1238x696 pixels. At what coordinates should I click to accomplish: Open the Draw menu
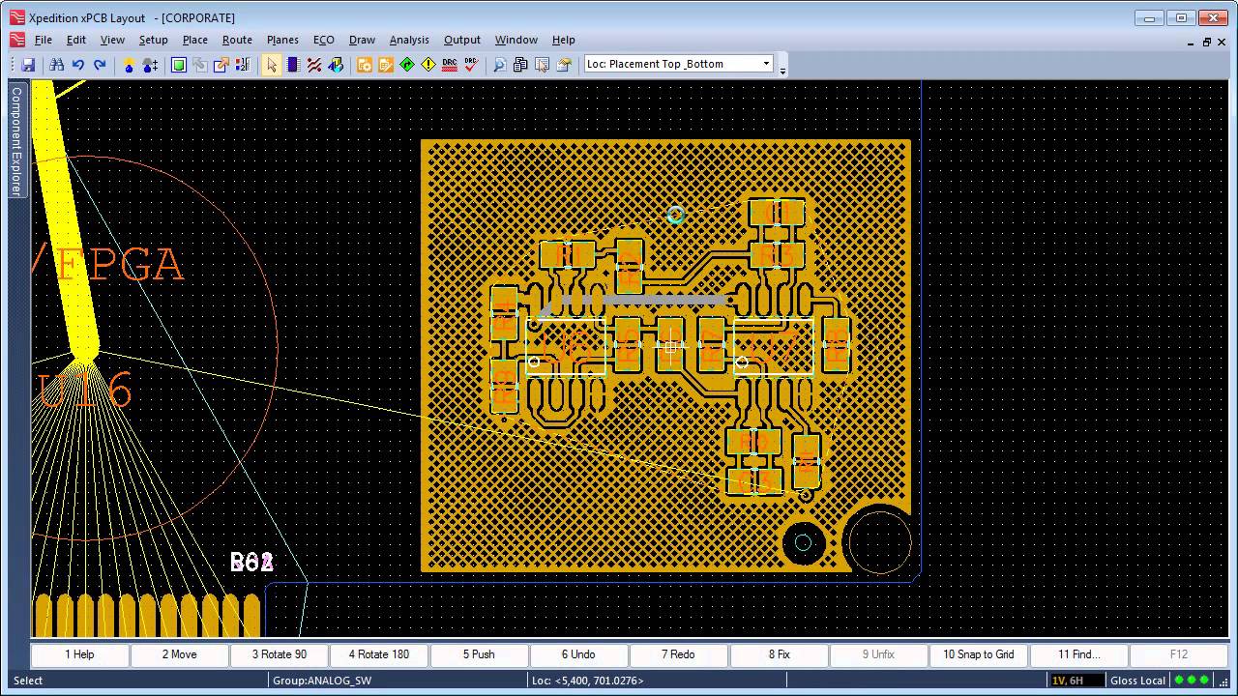coord(362,40)
